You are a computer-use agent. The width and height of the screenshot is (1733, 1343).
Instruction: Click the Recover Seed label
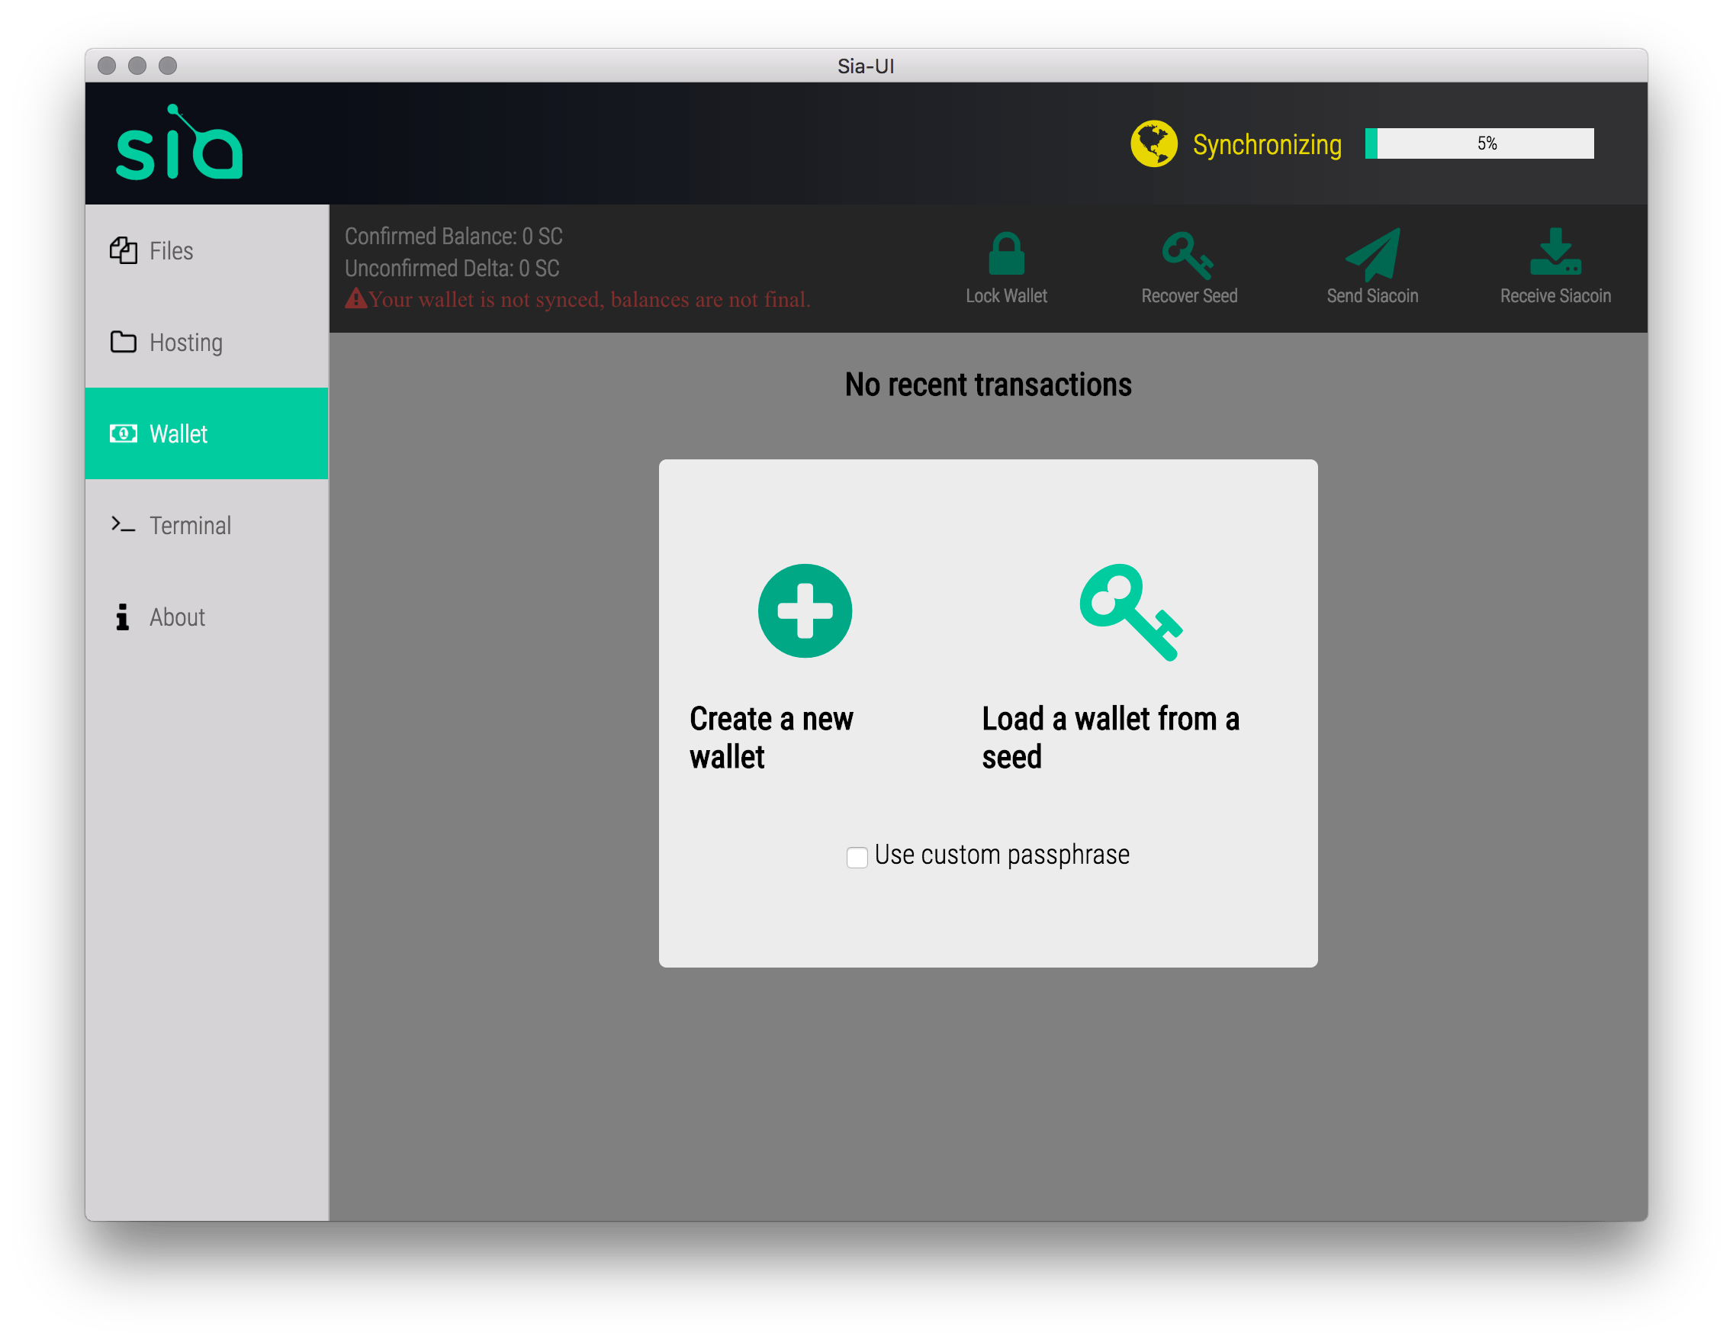click(1189, 296)
